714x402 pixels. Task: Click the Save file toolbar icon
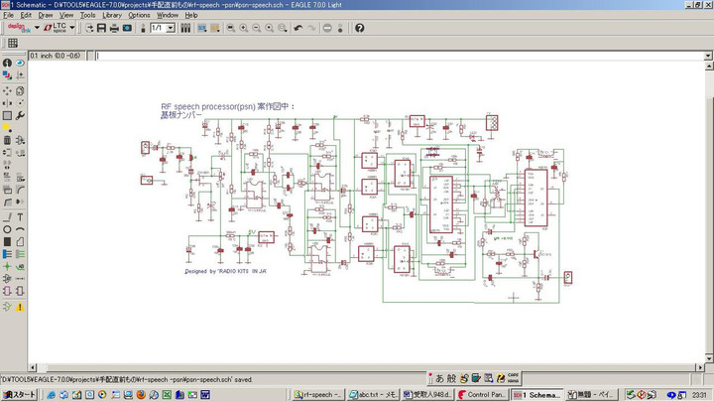click(100, 28)
